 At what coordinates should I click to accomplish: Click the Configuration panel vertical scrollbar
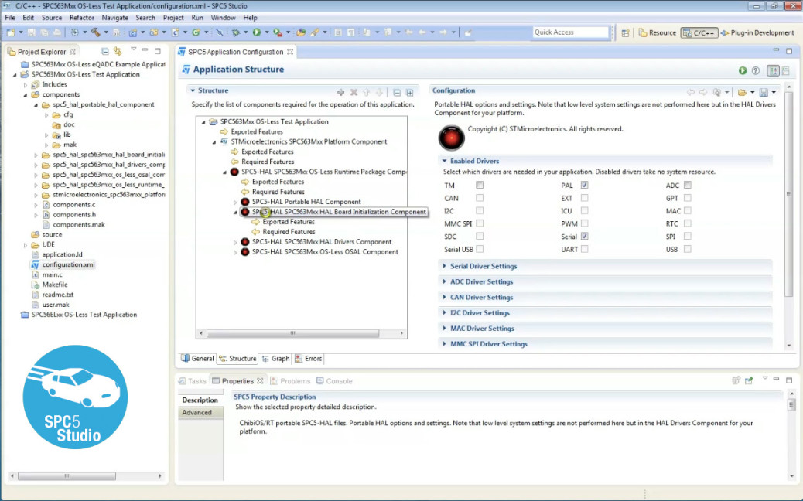coord(788,195)
